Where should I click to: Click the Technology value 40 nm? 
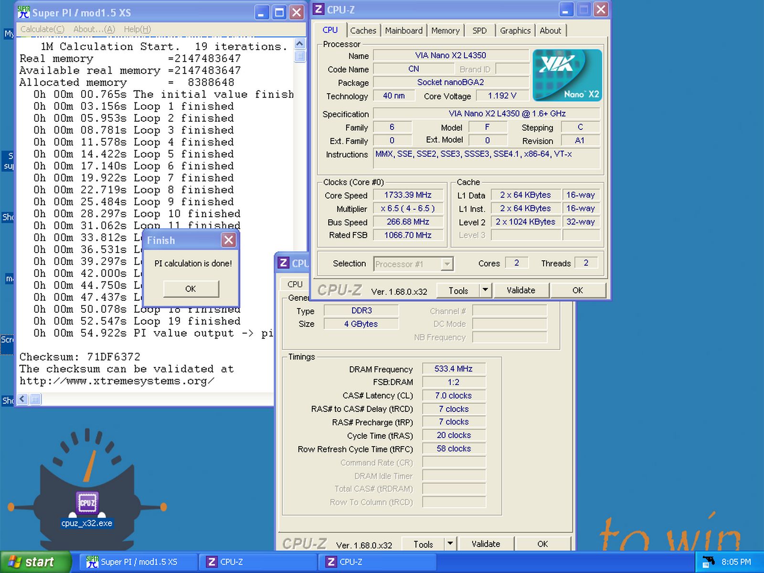394,95
